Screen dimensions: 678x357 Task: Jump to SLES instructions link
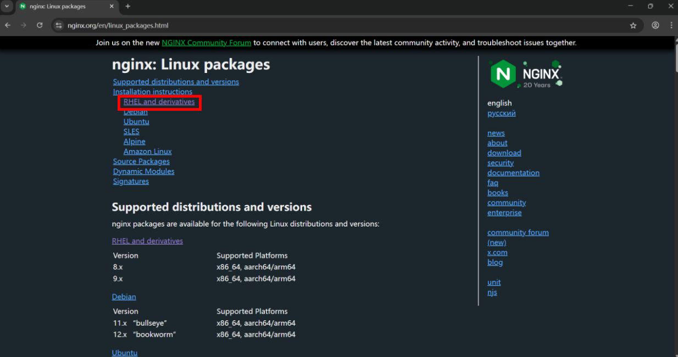point(131,132)
